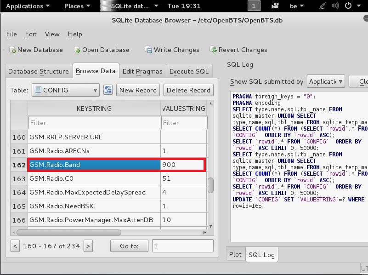Click the Revert Changes toolbar icon
Image resolution: width=368 pixels, height=275 pixels.
point(213,50)
